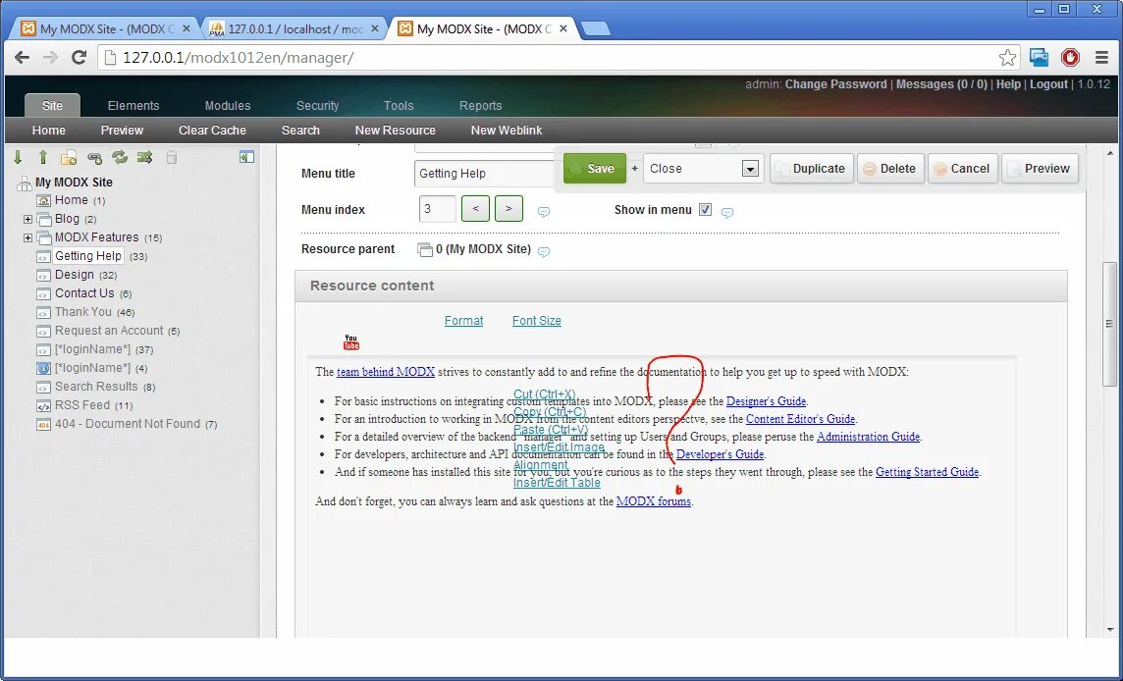Click the Purge deleted resources trash icon
This screenshot has height=681, width=1123.
[x=171, y=158]
